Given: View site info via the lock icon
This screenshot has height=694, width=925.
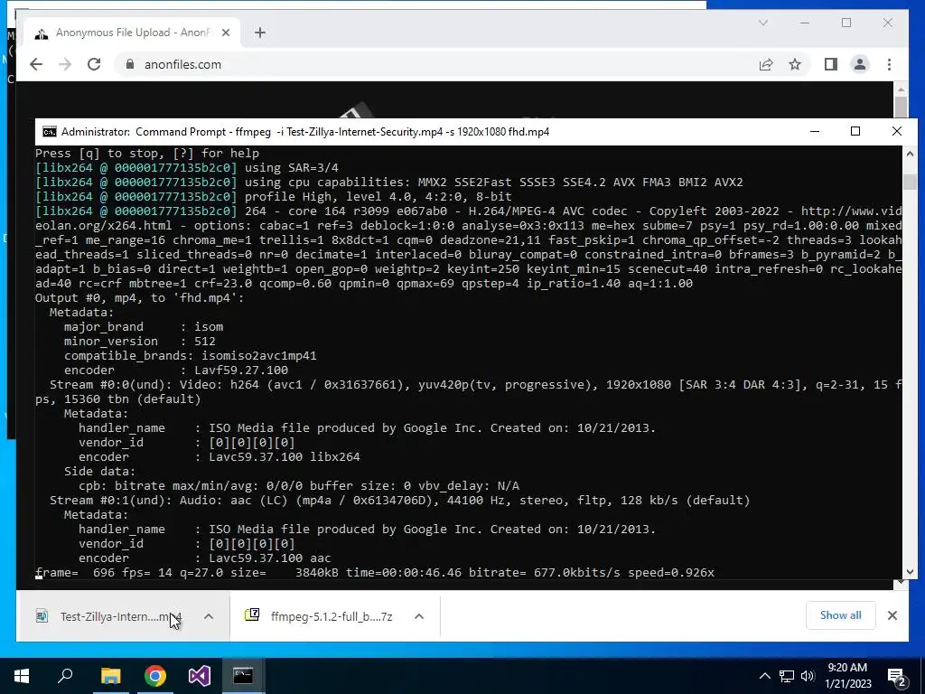Looking at the screenshot, I should pos(130,64).
